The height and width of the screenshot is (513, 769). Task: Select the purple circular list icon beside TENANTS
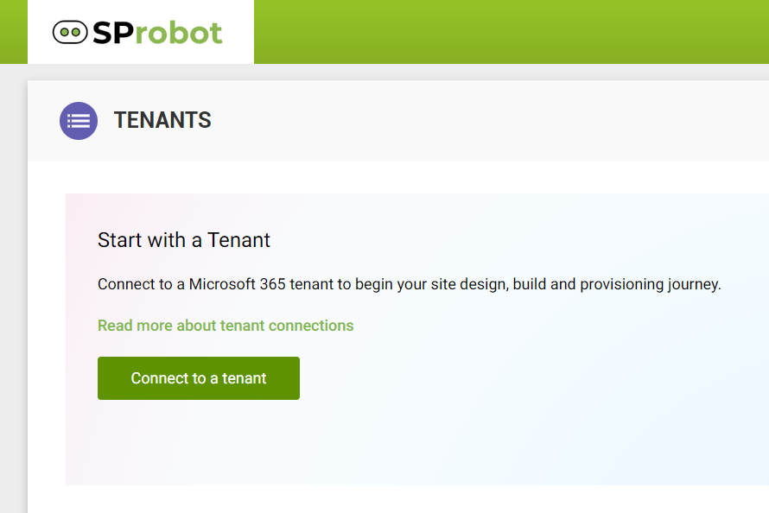coord(79,120)
